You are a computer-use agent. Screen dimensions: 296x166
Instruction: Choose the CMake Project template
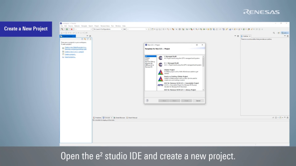(x=179, y=72)
